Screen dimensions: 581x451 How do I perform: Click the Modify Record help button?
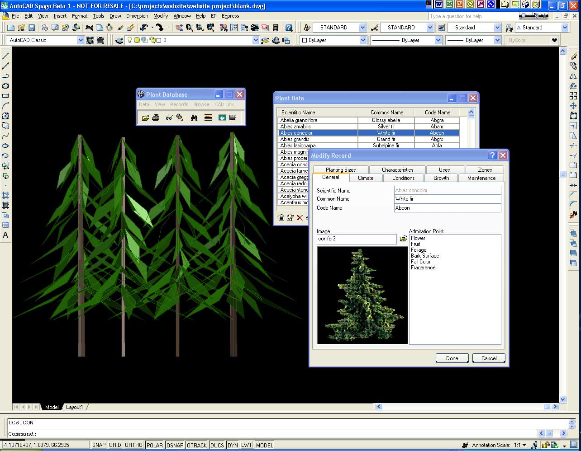[493, 155]
